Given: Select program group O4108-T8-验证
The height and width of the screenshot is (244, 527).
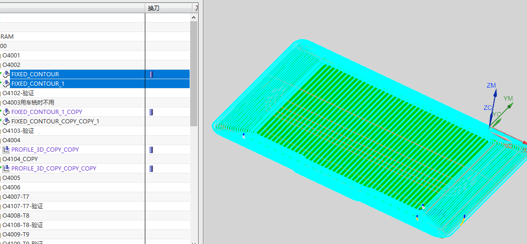Looking at the screenshot, I should [x=23, y=225].
